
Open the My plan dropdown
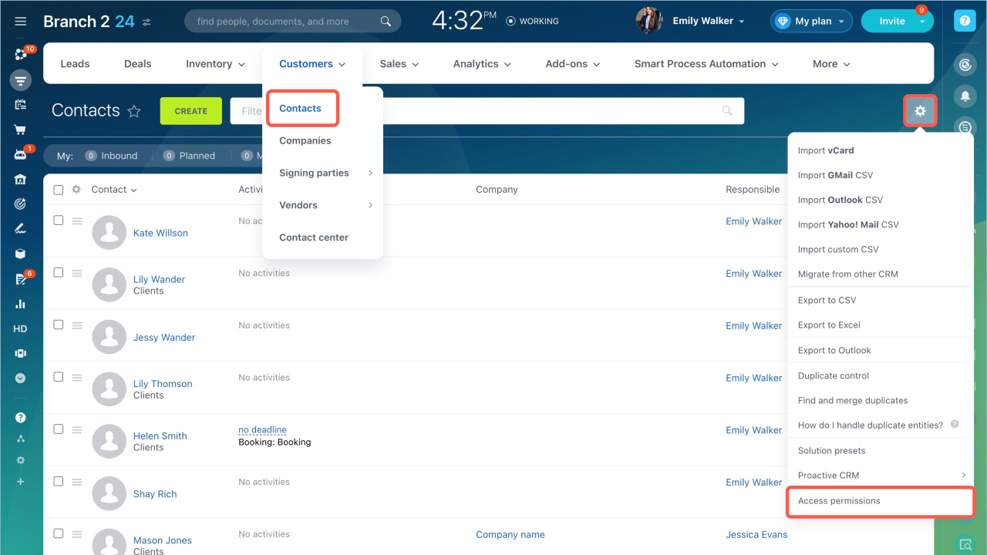811,22
